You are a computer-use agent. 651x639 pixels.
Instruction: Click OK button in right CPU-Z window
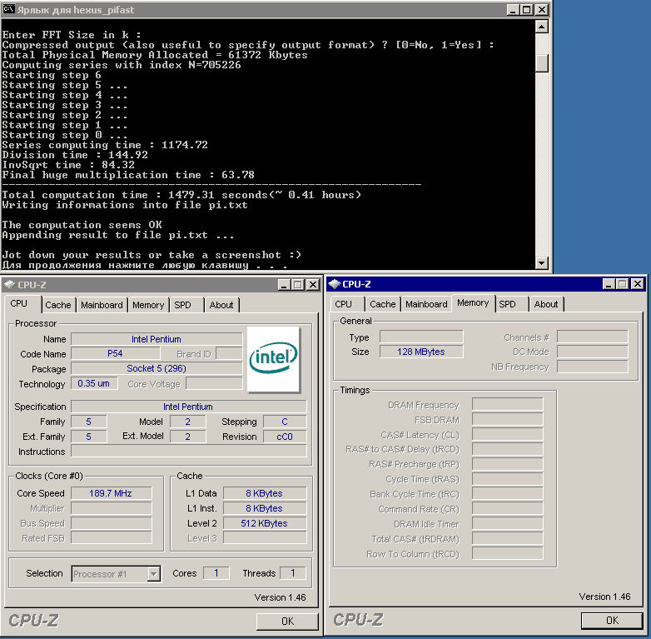[613, 621]
